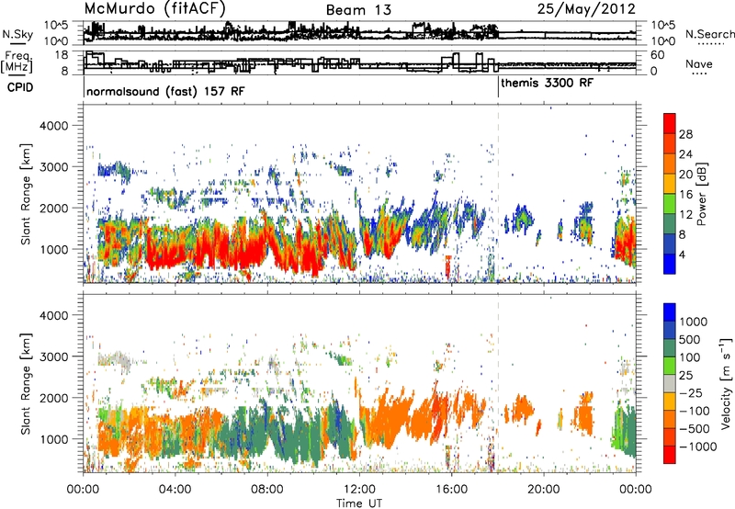
Task: Click blue segment of power colorbar
Action: (x=670, y=264)
